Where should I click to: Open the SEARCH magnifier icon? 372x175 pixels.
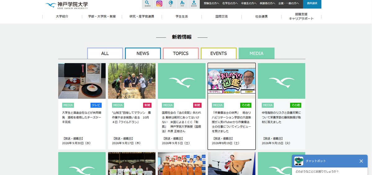coord(148,4)
